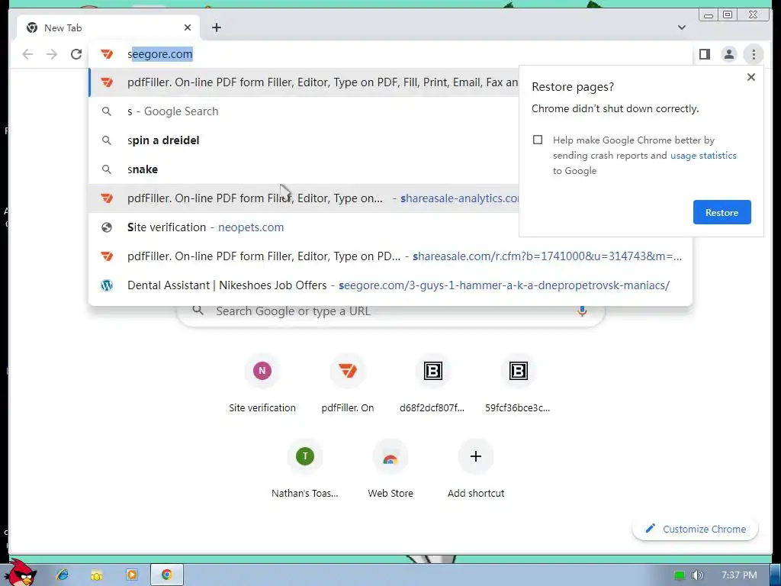Click the seegore.com address bar text
The image size is (781, 586).
coord(160,54)
